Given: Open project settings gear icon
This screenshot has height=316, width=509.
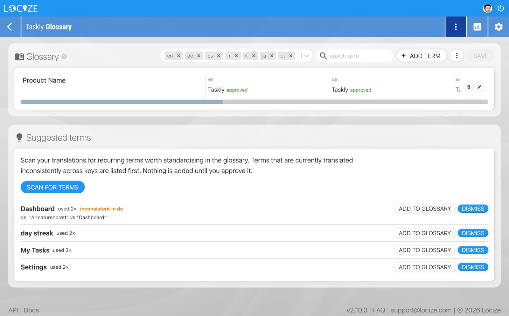Looking at the screenshot, I should pyautogui.click(x=499, y=27).
